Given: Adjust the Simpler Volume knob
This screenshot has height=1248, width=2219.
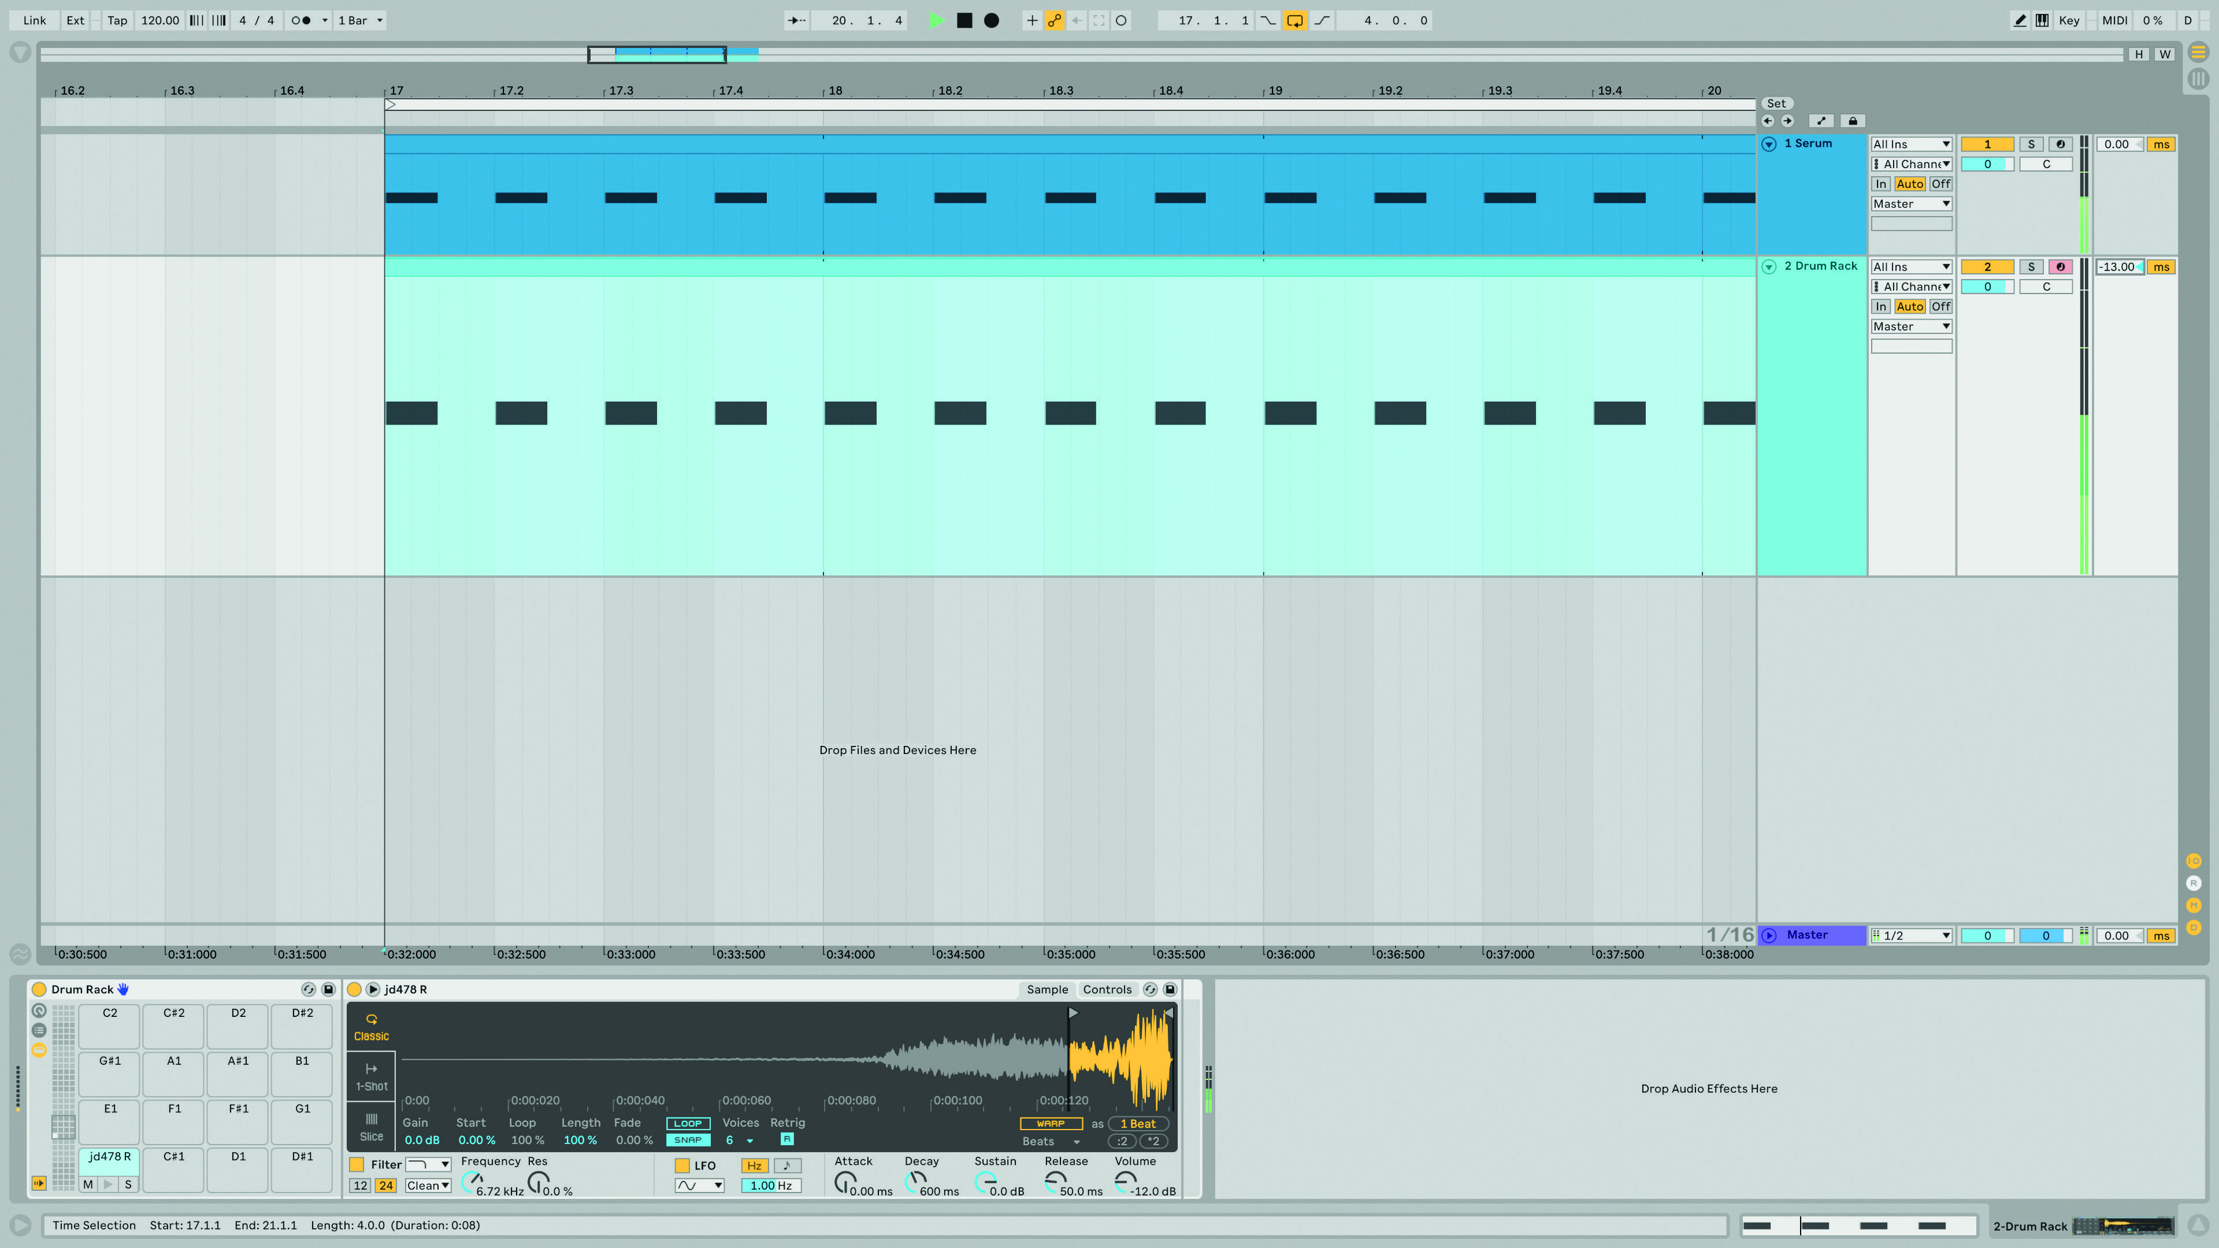Looking at the screenshot, I should click(1125, 1183).
